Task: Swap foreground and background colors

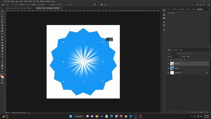Action: (3, 74)
